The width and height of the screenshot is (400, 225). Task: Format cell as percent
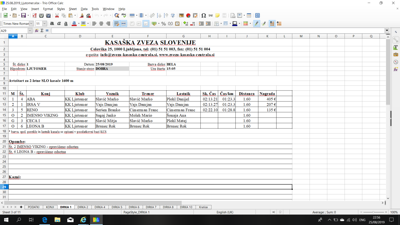click(x=163, y=23)
